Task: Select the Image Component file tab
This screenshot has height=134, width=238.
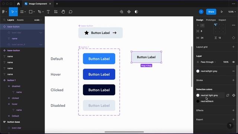Action: (x=38, y=4)
